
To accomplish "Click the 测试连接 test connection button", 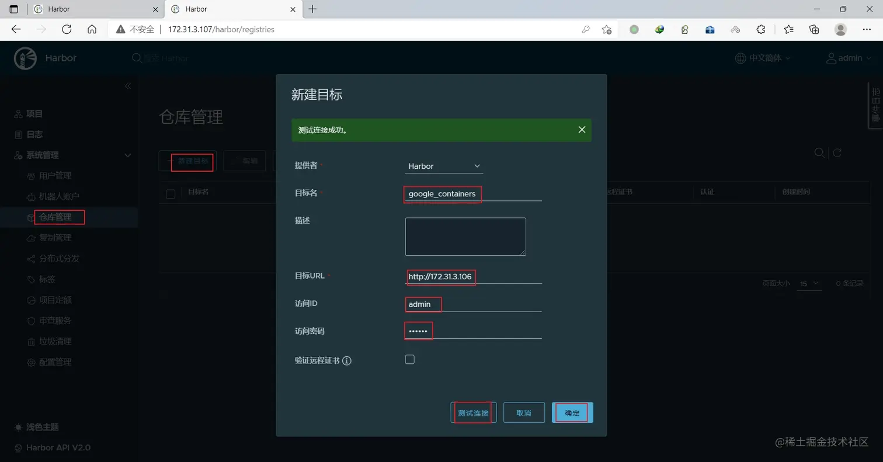I will click(473, 412).
